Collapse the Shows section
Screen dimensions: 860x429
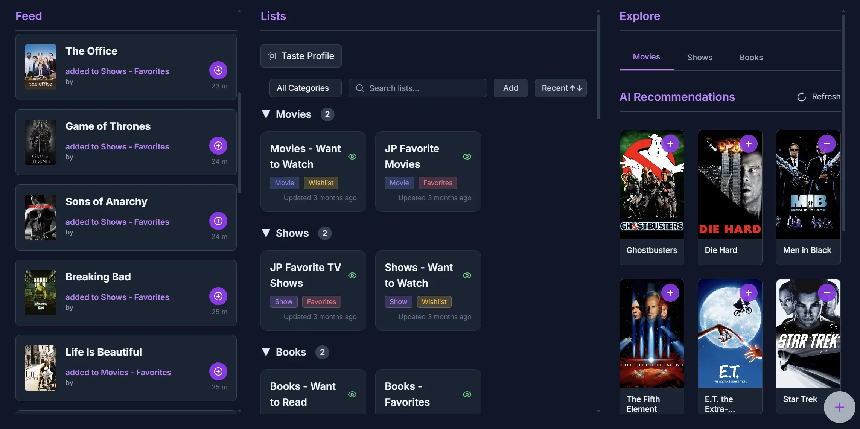pyautogui.click(x=266, y=233)
